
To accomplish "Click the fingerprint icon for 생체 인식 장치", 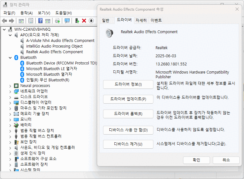I will (x=16, y=153).
